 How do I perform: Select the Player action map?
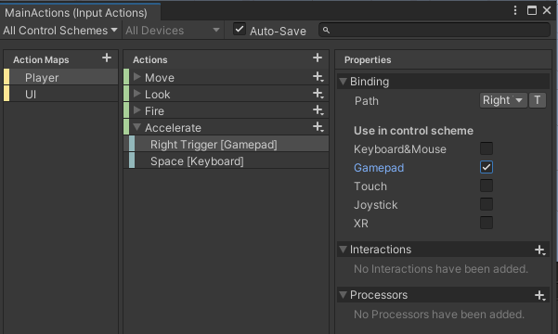coord(61,77)
